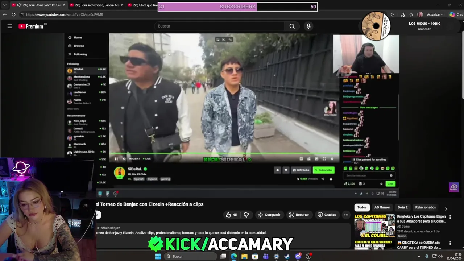Open the tab search dropdown chevron
The height and width of the screenshot is (261, 464).
pyautogui.click(x=5, y=5)
